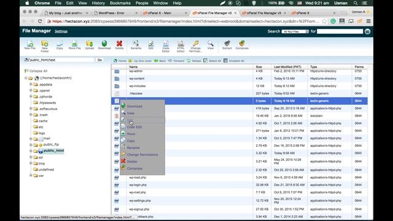The image size is (393, 221).
Task: Choose Download from the context menu
Action: (134, 106)
